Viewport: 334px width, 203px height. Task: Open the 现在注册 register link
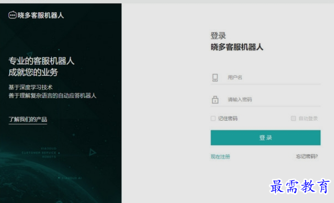click(220, 157)
